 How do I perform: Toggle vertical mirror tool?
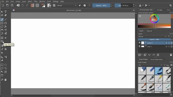click(x=146, y=5)
